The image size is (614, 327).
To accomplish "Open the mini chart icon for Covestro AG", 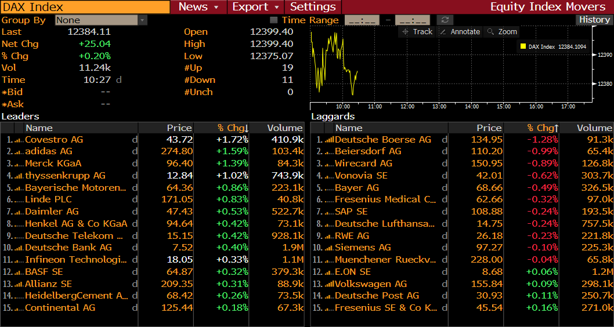I will (19, 140).
